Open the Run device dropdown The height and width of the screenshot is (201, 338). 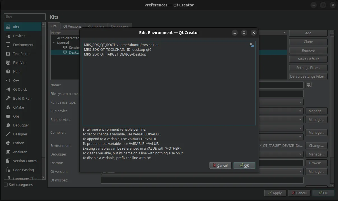(300, 111)
